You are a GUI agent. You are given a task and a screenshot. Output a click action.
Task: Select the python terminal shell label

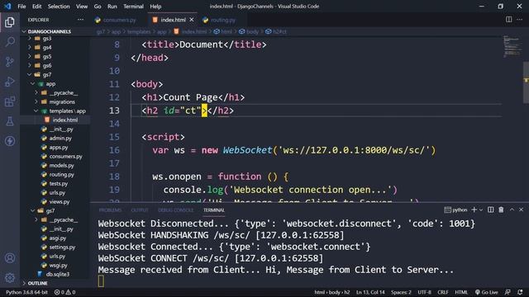coord(455,210)
